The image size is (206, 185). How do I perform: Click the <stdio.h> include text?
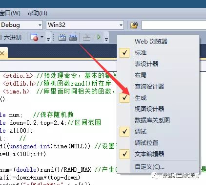18,76
